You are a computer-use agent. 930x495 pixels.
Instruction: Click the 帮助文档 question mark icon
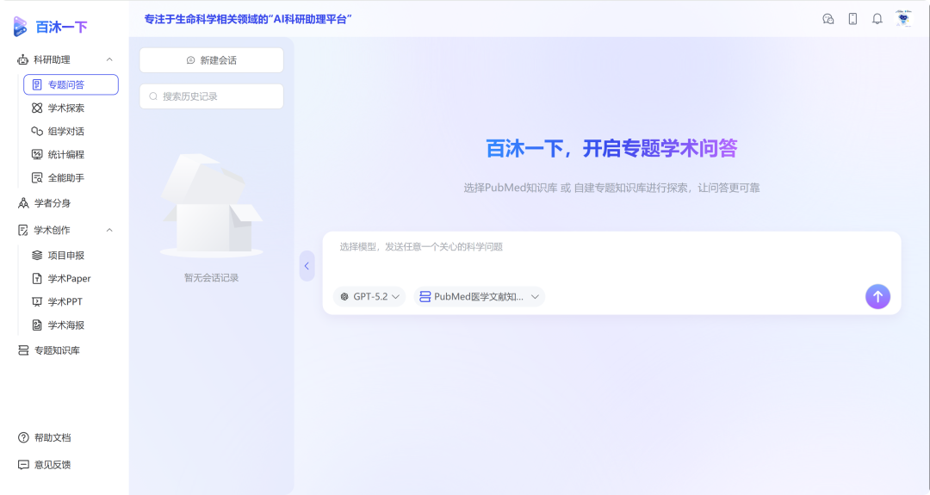[x=23, y=437]
